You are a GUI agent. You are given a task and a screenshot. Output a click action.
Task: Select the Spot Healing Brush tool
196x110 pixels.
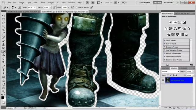3,37
